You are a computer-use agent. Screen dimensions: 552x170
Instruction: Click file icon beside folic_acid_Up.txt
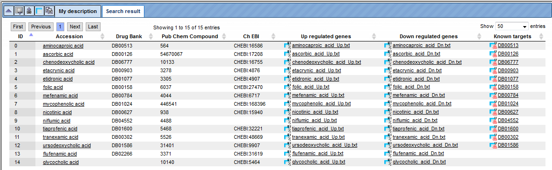[x=287, y=87]
